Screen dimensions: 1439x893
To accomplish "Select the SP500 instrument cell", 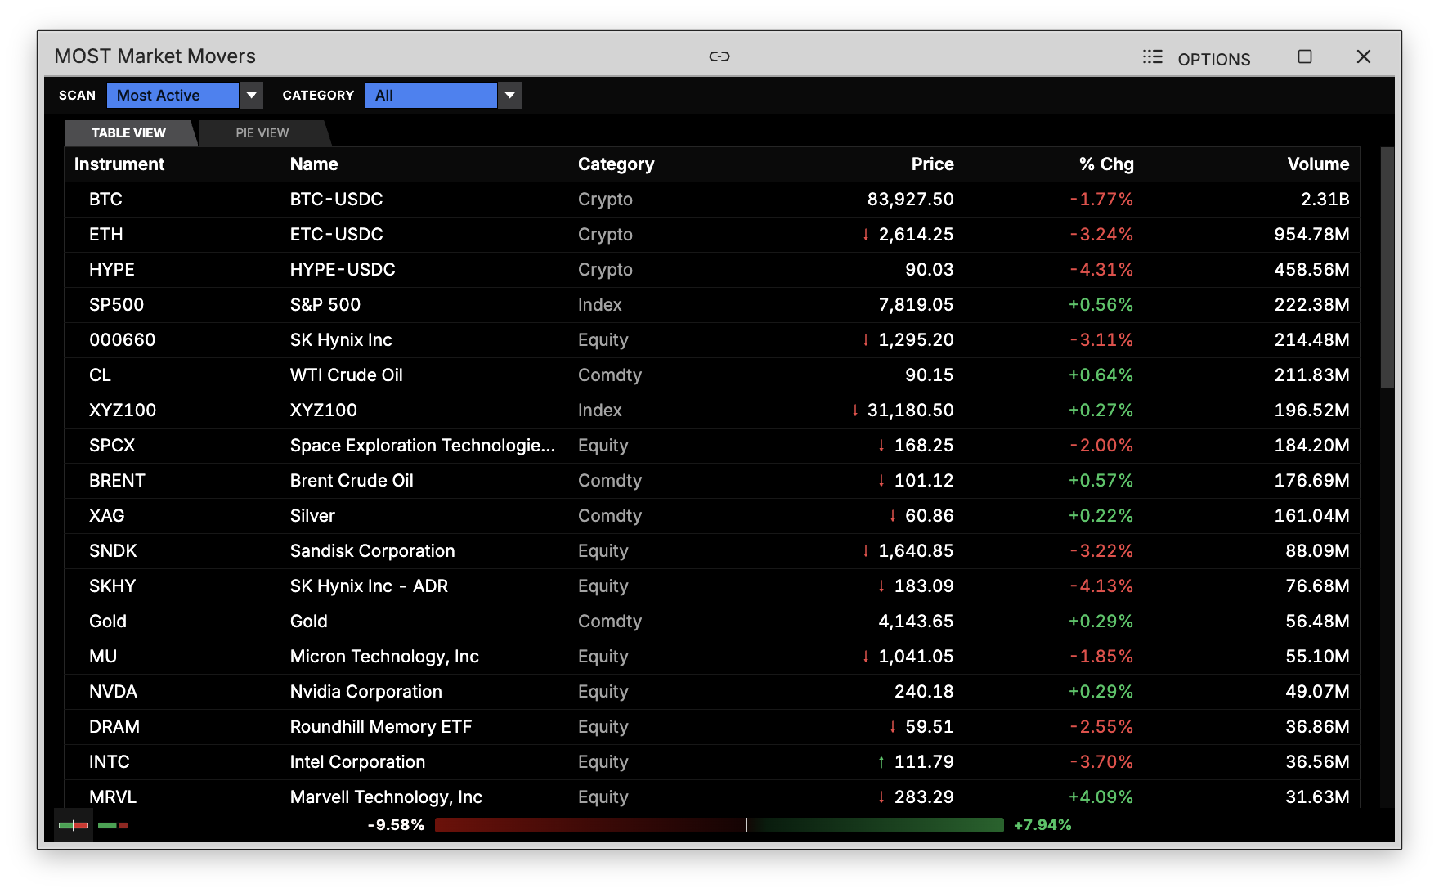I will [x=116, y=305].
